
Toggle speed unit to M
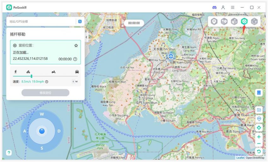click(x=76, y=81)
